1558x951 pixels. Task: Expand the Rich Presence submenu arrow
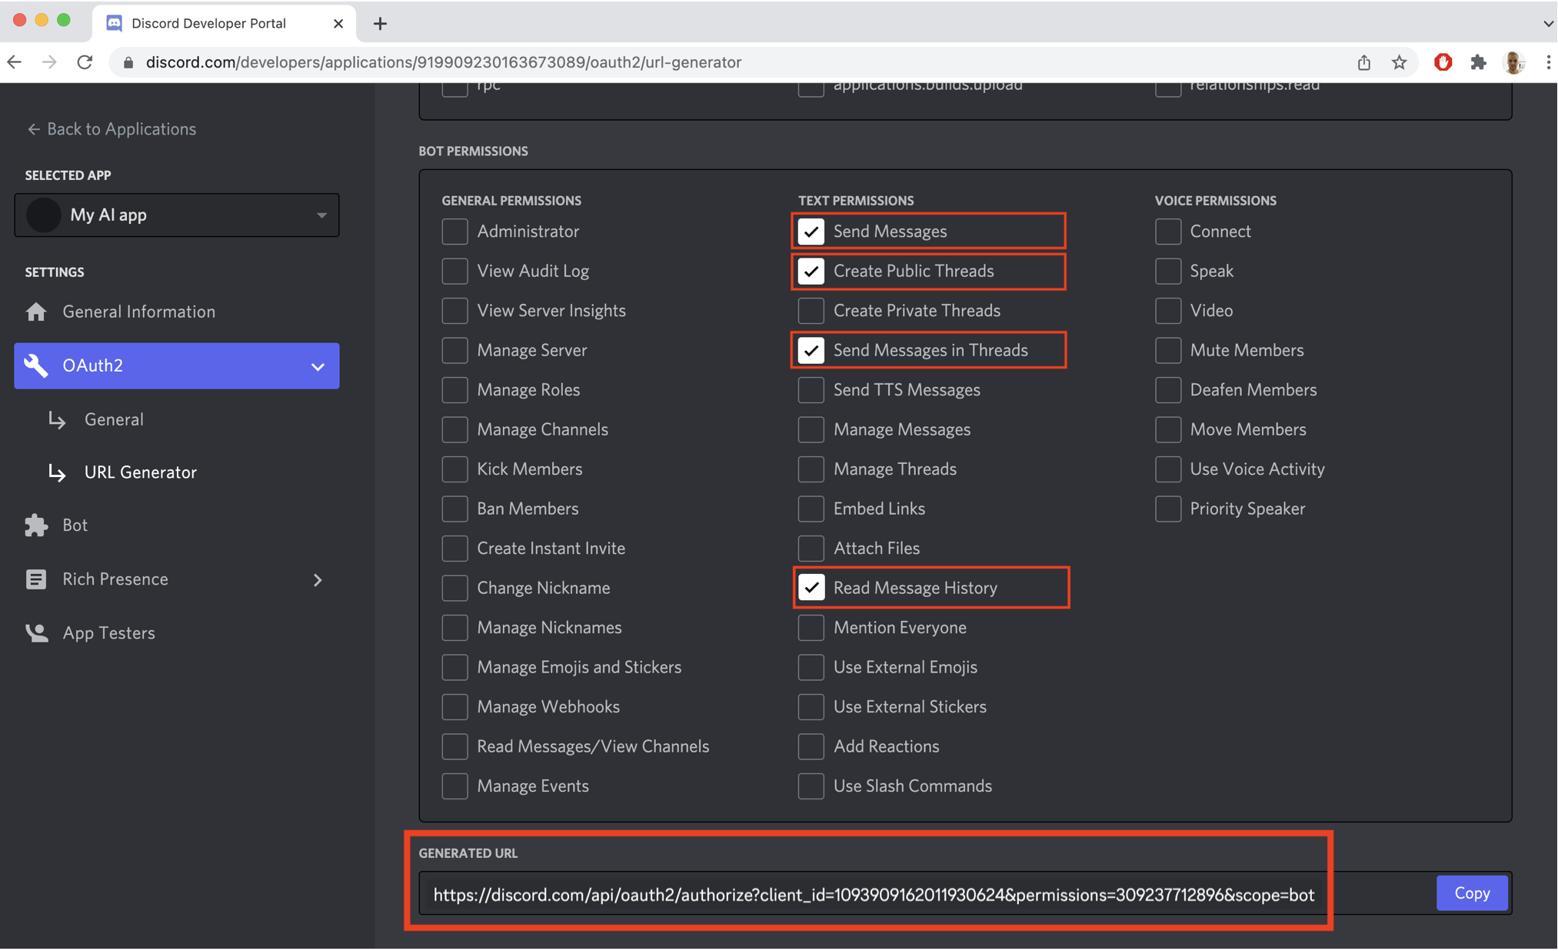(318, 579)
